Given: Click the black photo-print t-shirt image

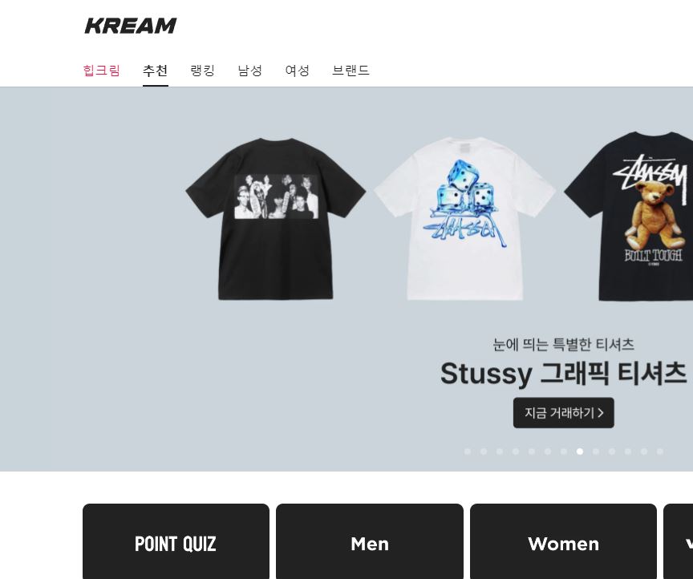Looking at the screenshot, I should [x=276, y=219].
